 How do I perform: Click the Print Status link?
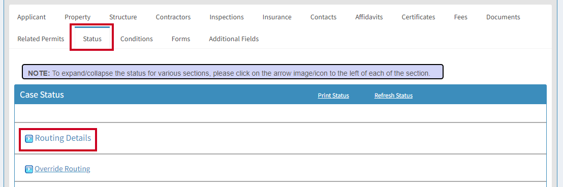tap(333, 96)
